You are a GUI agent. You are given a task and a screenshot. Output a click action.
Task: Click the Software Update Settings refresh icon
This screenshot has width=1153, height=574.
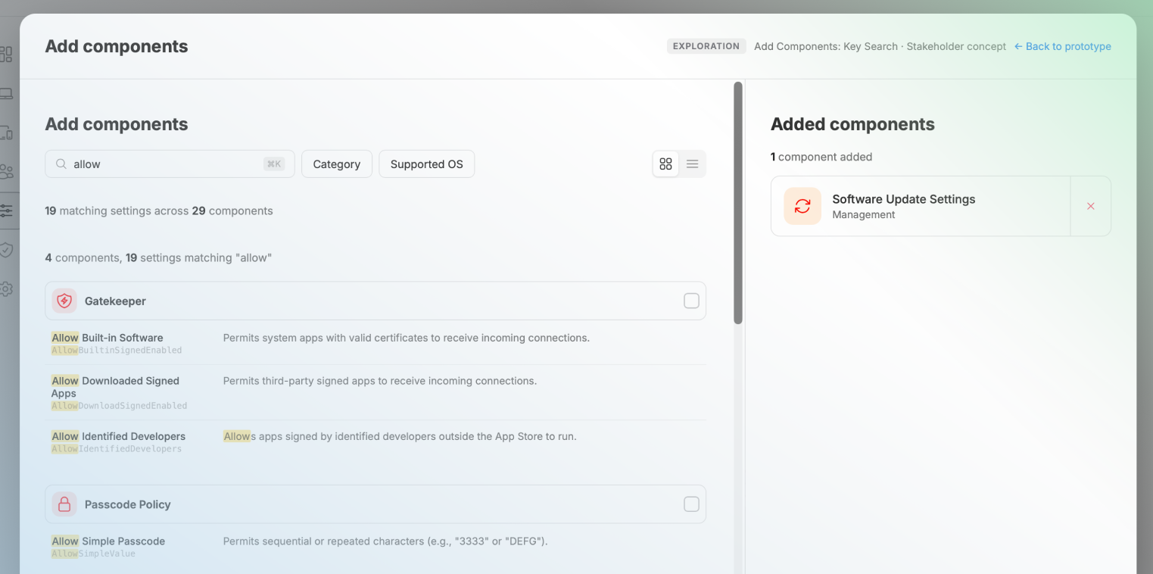tap(802, 205)
